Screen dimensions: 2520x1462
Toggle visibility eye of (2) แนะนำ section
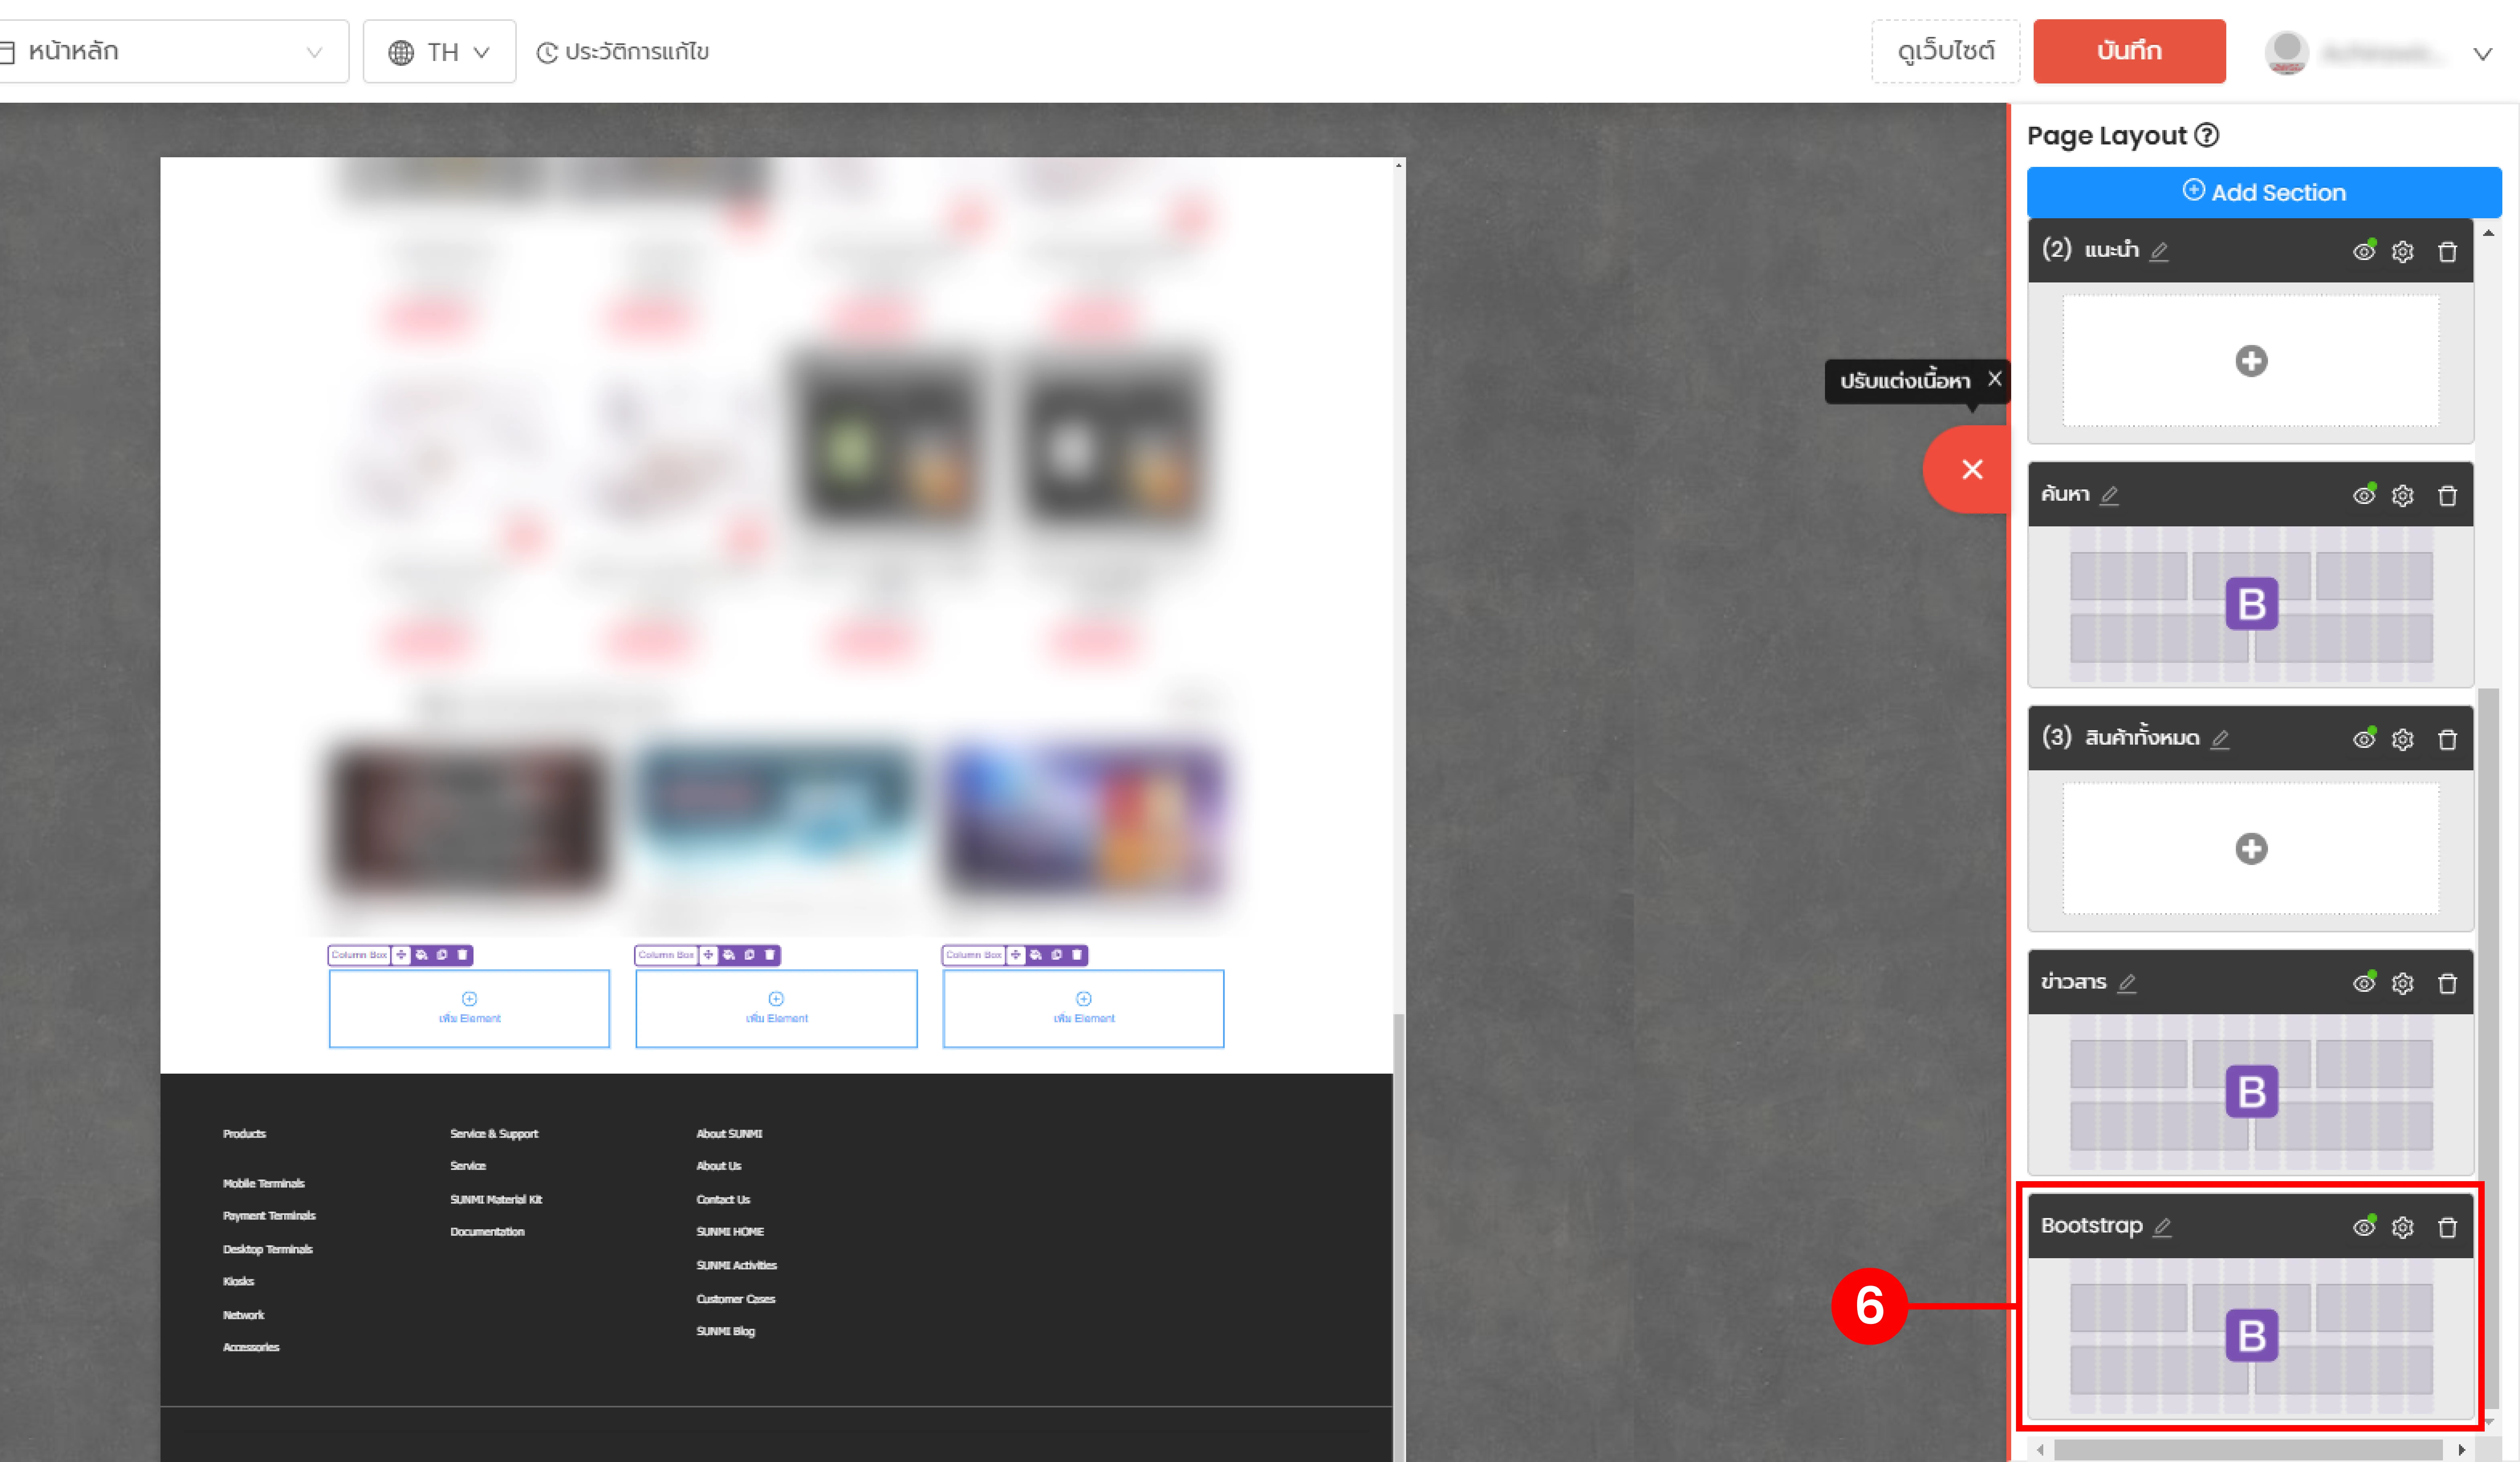(x=2363, y=251)
